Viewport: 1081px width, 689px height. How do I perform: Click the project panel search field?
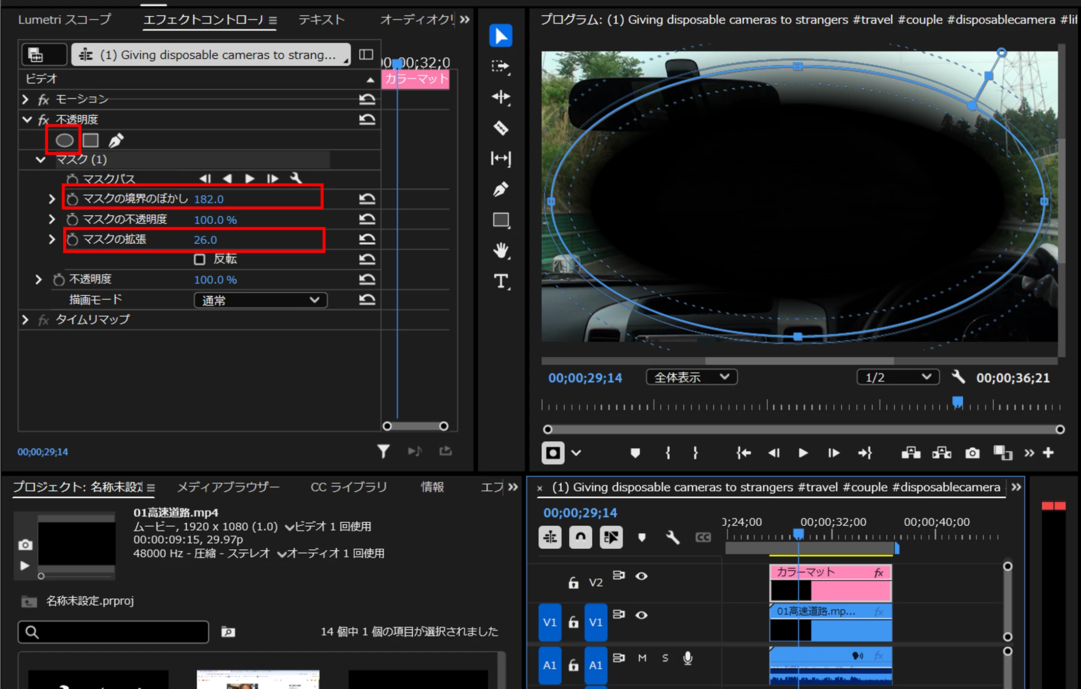tap(120, 632)
